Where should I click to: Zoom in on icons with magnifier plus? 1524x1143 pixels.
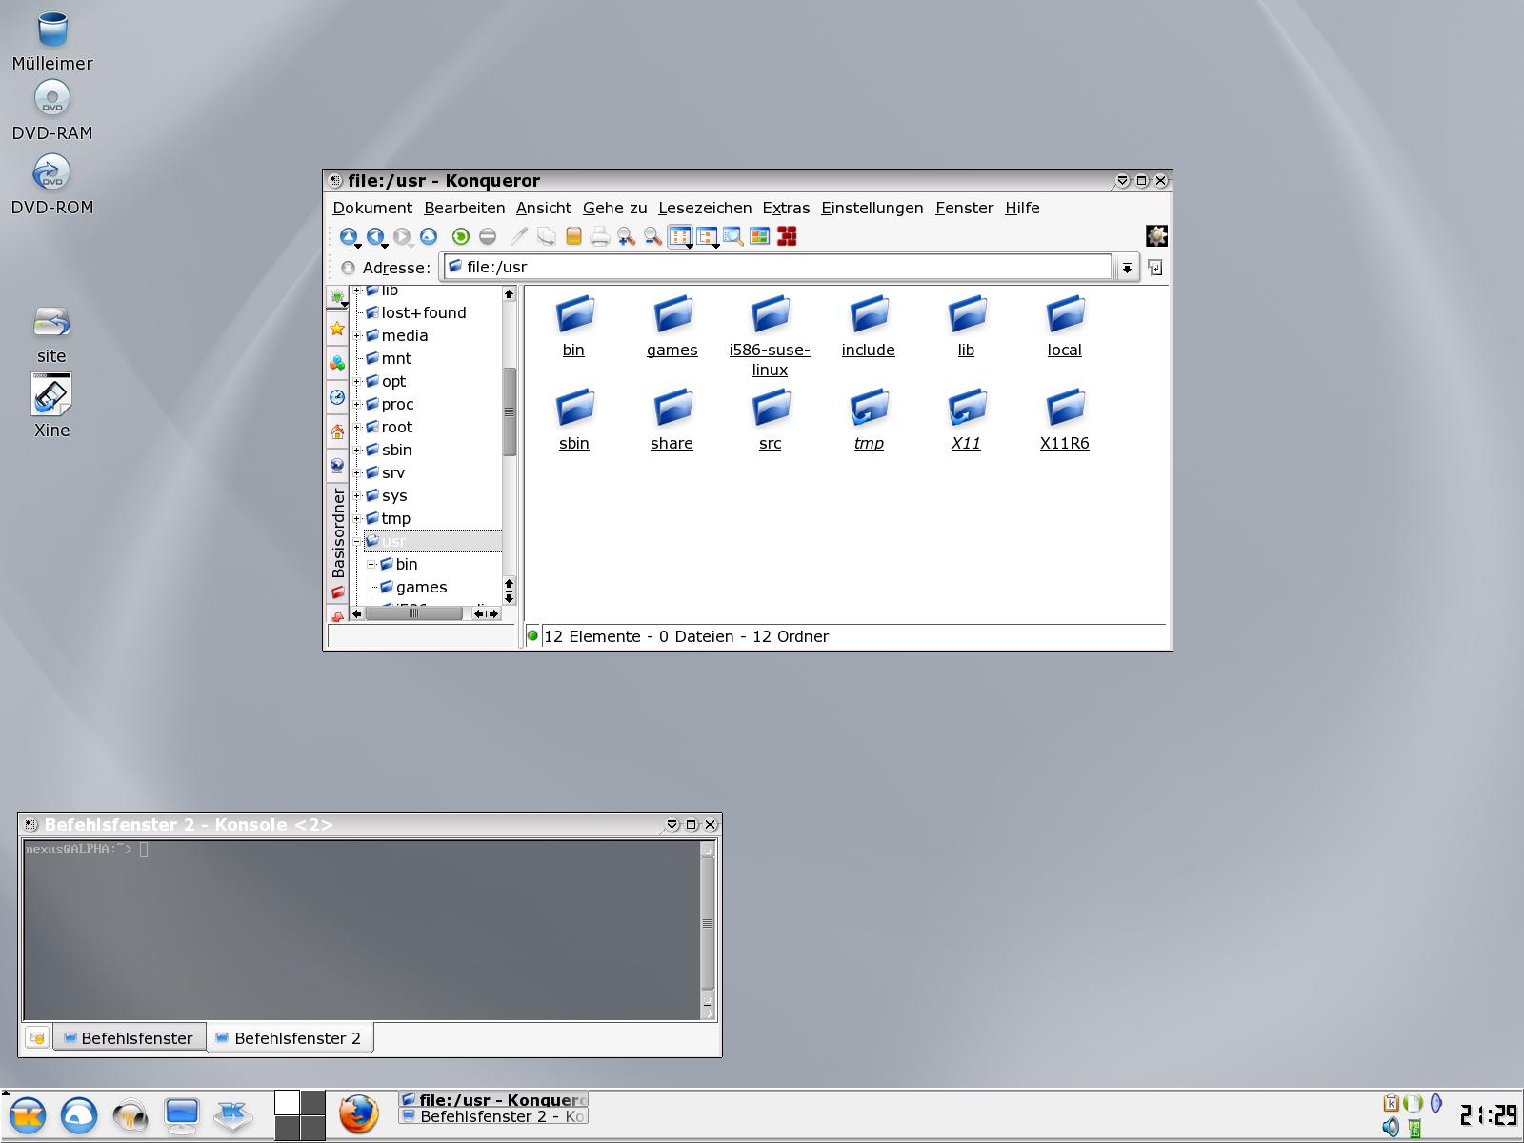626,237
